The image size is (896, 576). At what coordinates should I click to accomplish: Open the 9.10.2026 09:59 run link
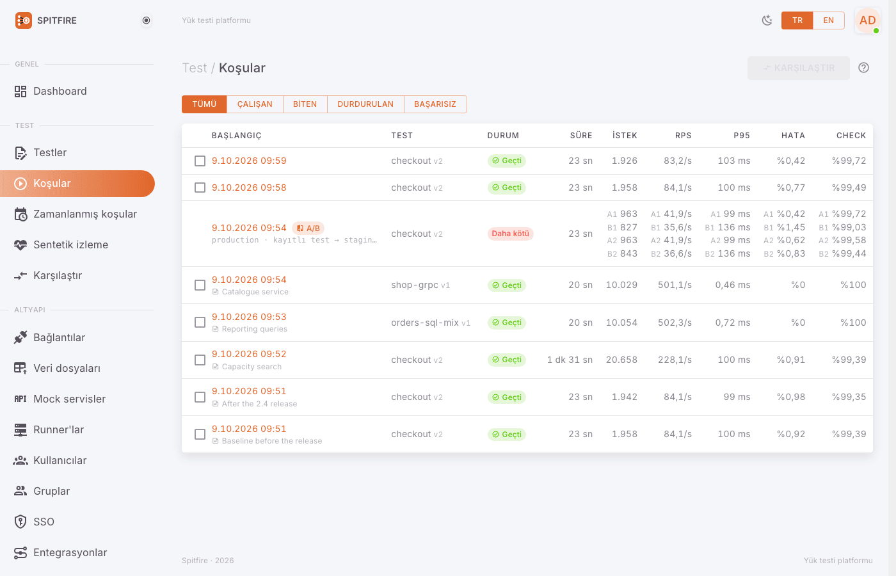[x=249, y=161]
